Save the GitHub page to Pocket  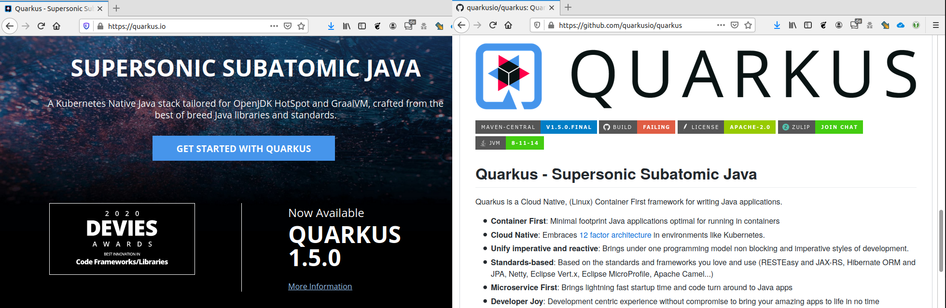pos(735,25)
